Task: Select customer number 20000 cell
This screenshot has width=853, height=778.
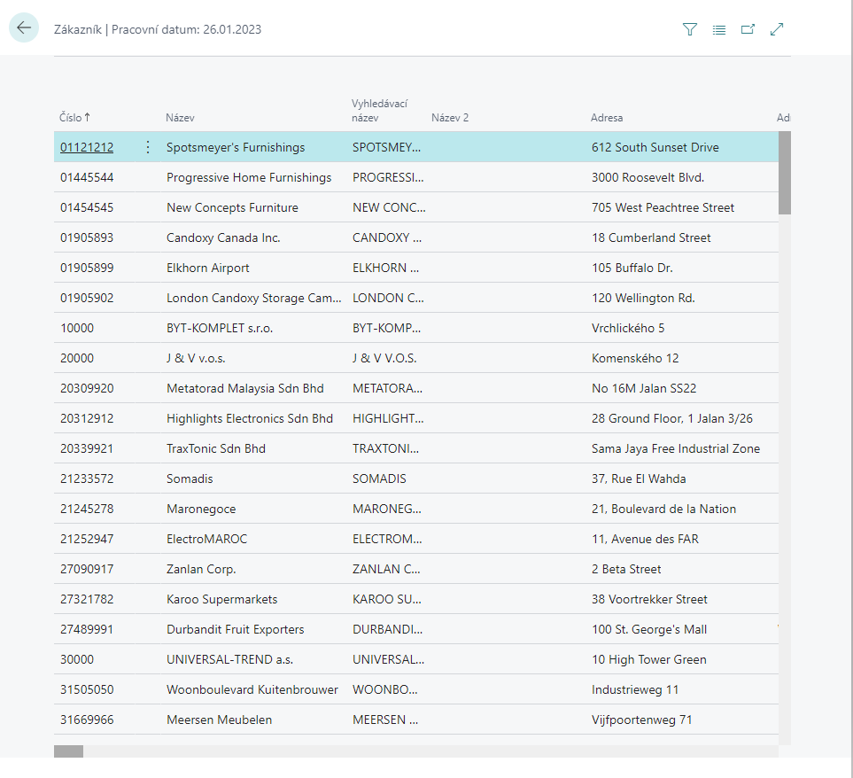Action: (x=77, y=358)
